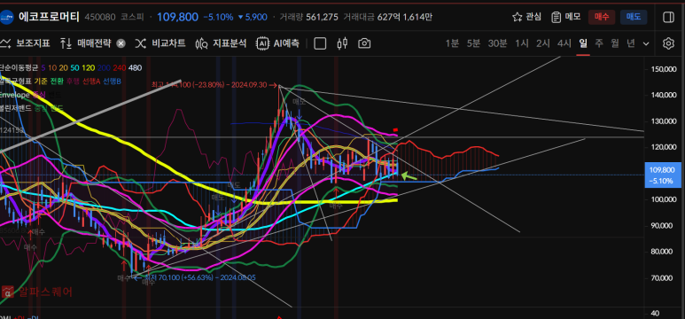Switch to the 1시 timeframe
Screen dimensions: 685x319
pos(522,43)
